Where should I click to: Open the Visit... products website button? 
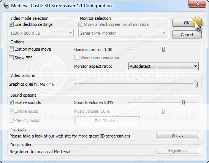[178, 136]
